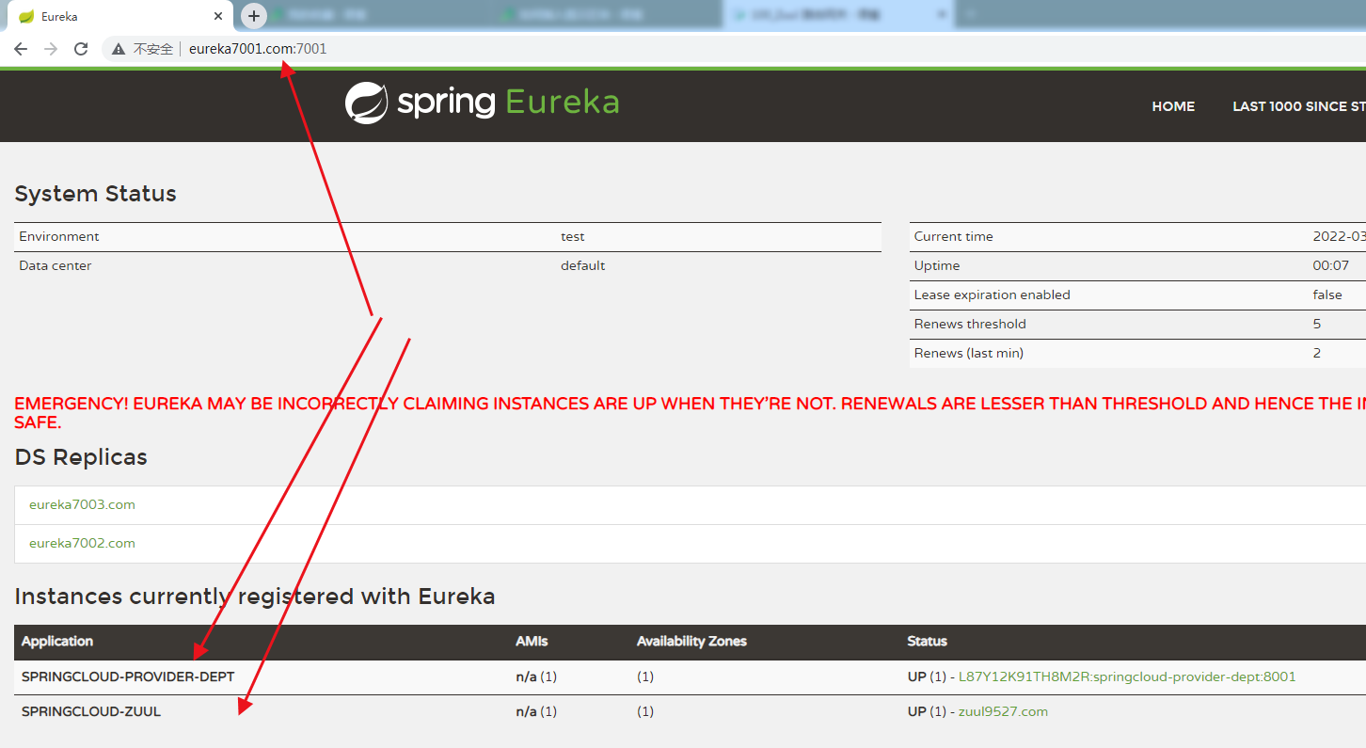Select the Renews (last min) value 2

(x=1317, y=353)
